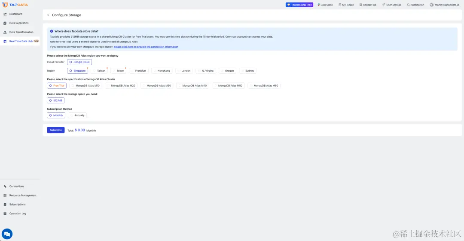Open Real Time Data Hub
The width and height of the screenshot is (464, 241).
21,41
